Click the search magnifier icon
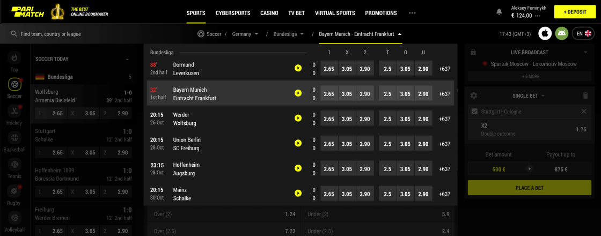The height and width of the screenshot is (236, 601). point(14,34)
